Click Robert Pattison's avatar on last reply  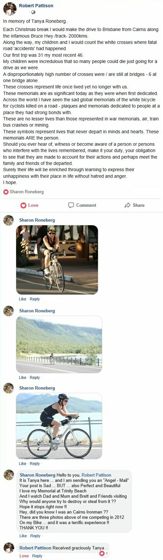[9, 548]
